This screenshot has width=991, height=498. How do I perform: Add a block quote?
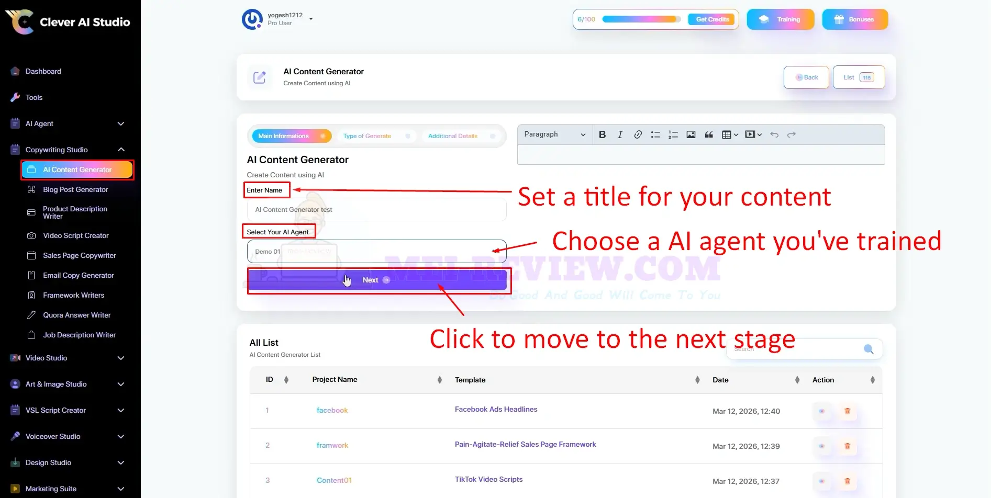click(709, 134)
